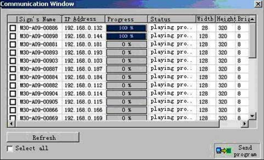Click the Refresh button
Screen dimensions: 264x160
point(43,137)
